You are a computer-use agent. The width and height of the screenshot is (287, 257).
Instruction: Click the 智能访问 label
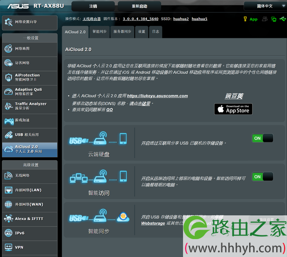(x=99, y=193)
